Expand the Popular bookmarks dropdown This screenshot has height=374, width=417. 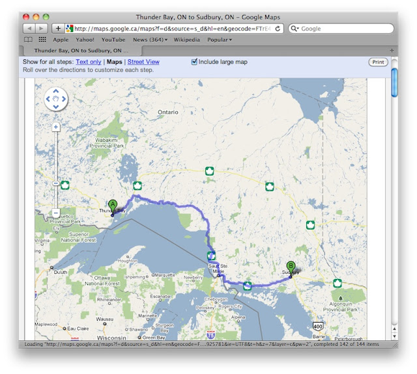coord(220,40)
